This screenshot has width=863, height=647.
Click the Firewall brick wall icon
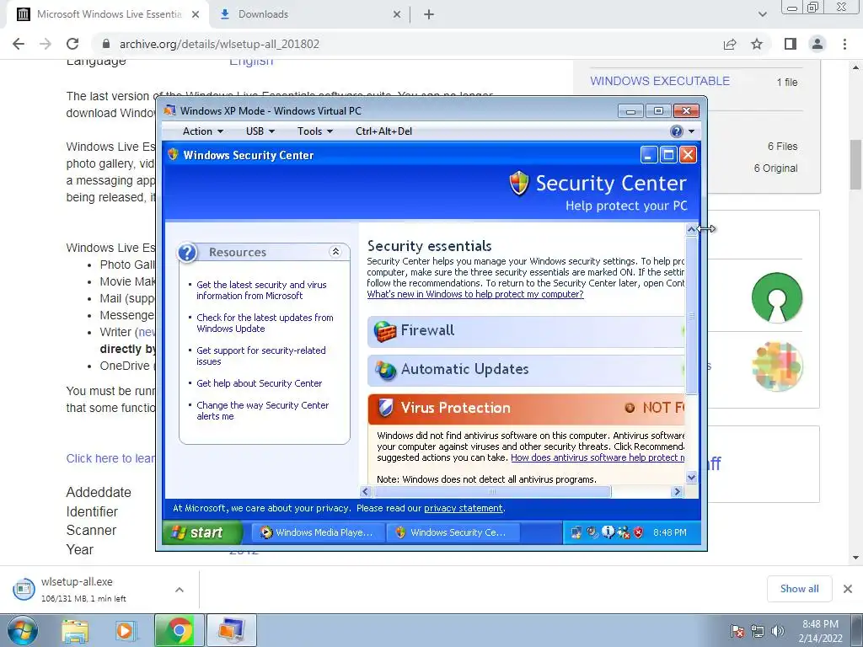384,331
